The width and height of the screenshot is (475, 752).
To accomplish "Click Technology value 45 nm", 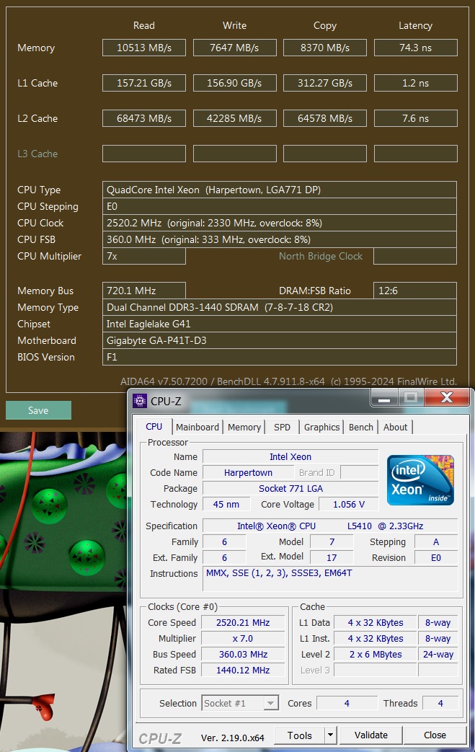I will [226, 504].
